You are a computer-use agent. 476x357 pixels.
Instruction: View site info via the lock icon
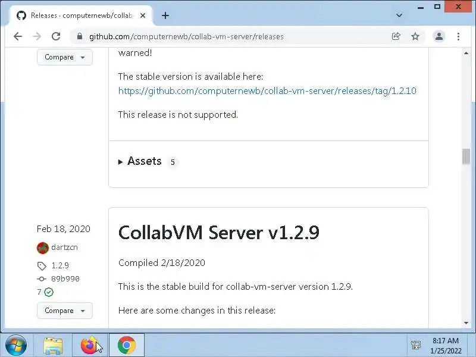[x=80, y=36]
